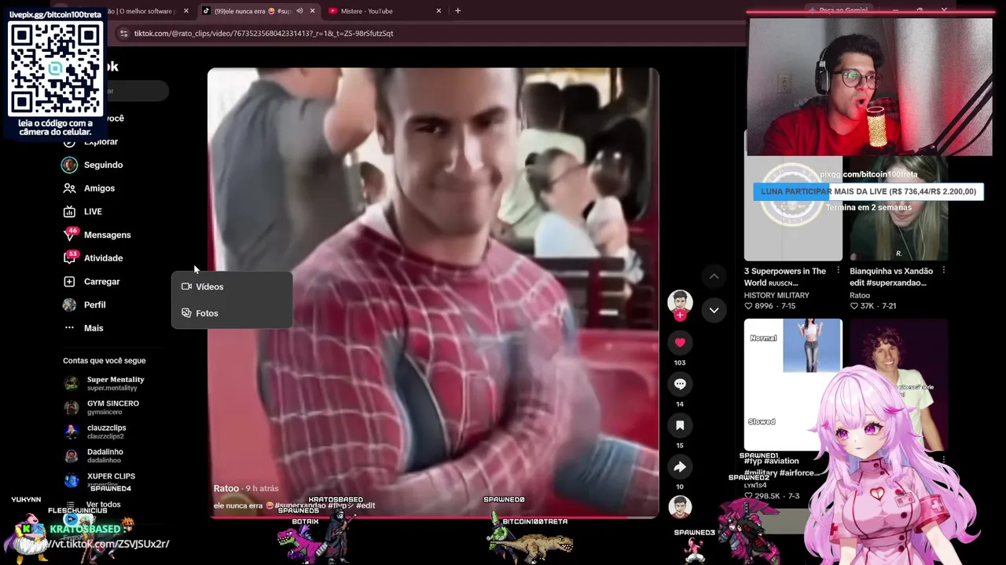Open the Seguindo feed icon

(x=70, y=165)
